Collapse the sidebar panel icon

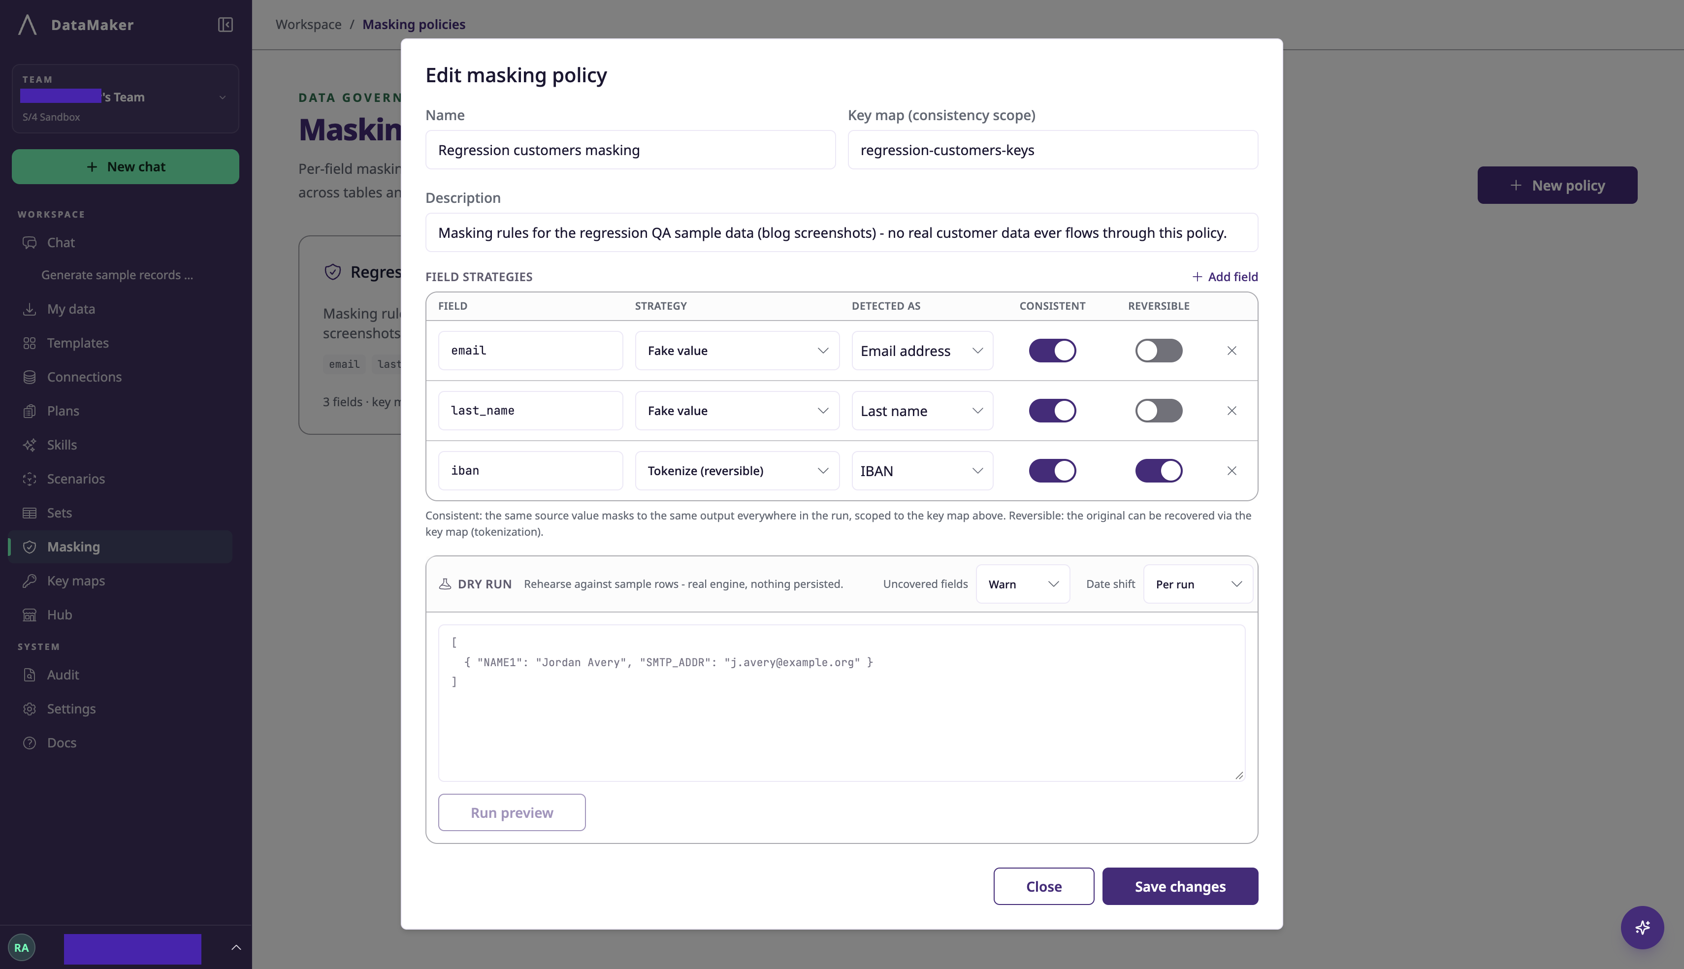[x=225, y=25]
